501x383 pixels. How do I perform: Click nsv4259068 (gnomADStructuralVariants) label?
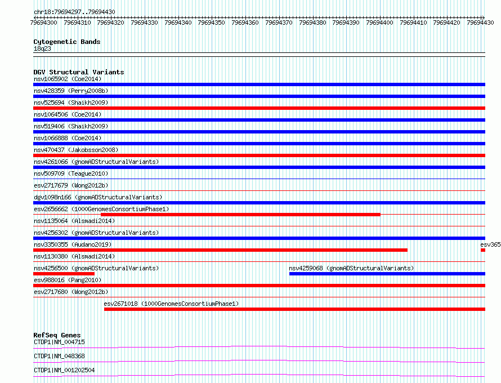[351, 268]
